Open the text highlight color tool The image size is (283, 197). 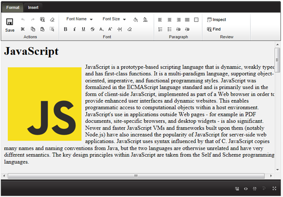145,19
